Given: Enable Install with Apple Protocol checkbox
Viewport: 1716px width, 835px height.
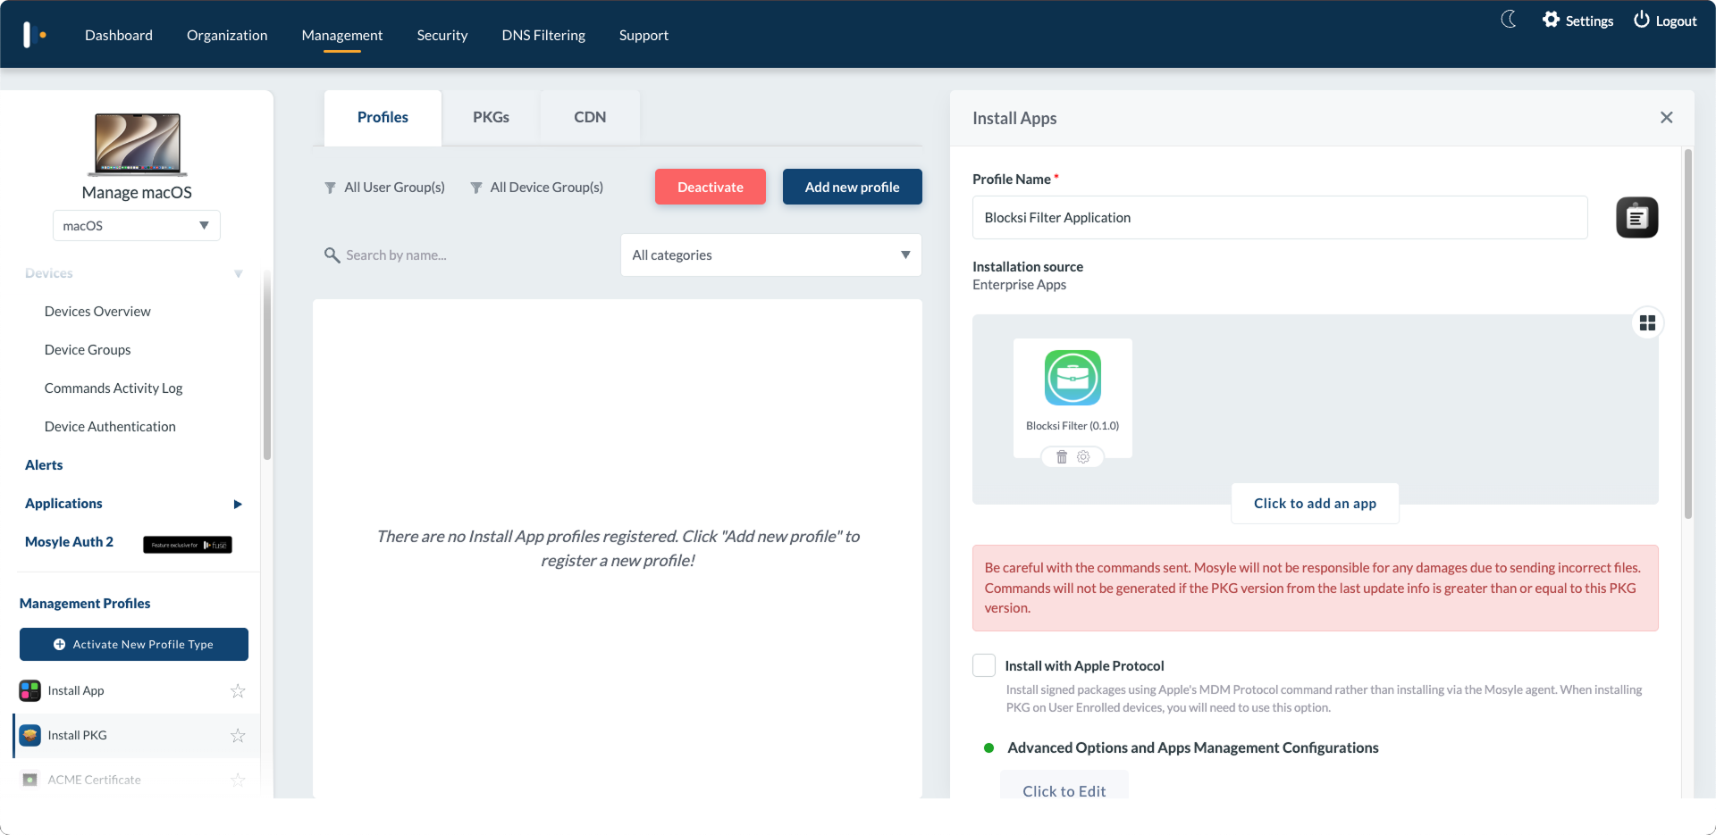Looking at the screenshot, I should point(984,666).
